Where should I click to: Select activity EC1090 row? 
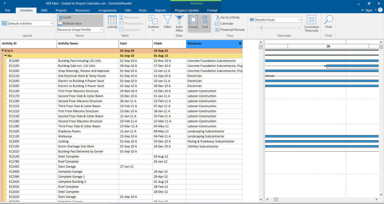124,61
